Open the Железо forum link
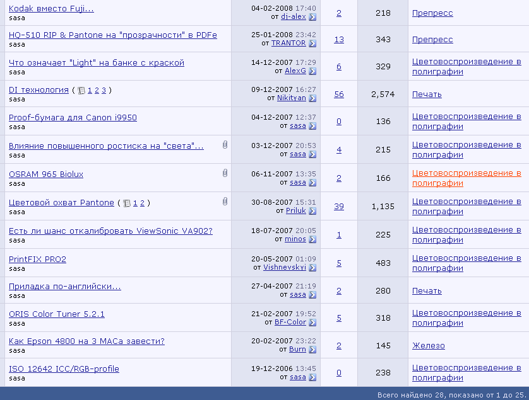Screen dimensions: 529x400 [429, 346]
